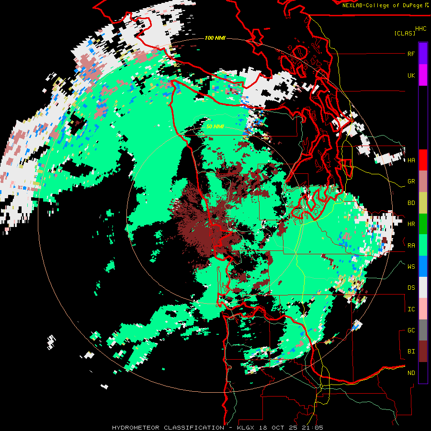Click the 100 NMI range ring label
431x431 pixels.
[x=215, y=38]
